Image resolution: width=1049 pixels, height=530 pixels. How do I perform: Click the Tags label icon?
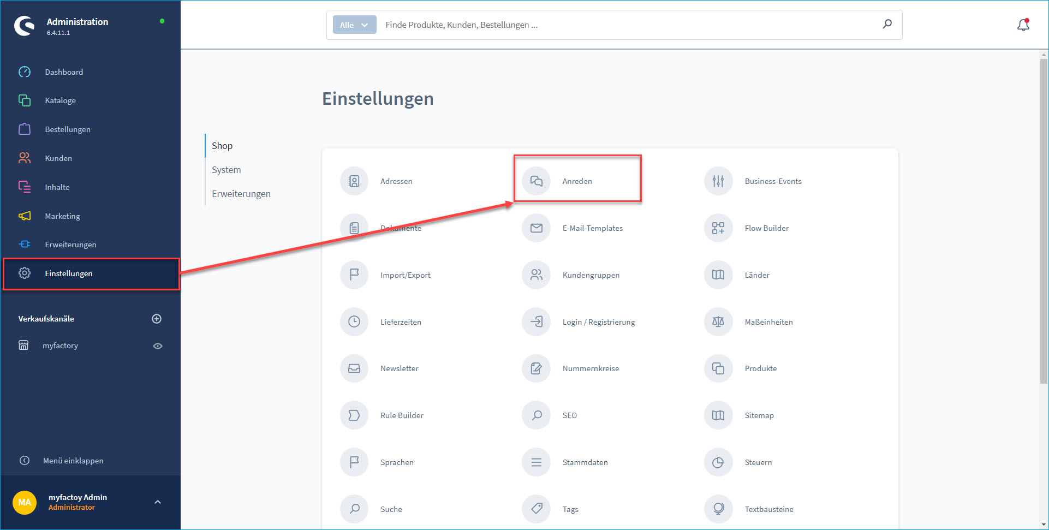pyautogui.click(x=537, y=509)
